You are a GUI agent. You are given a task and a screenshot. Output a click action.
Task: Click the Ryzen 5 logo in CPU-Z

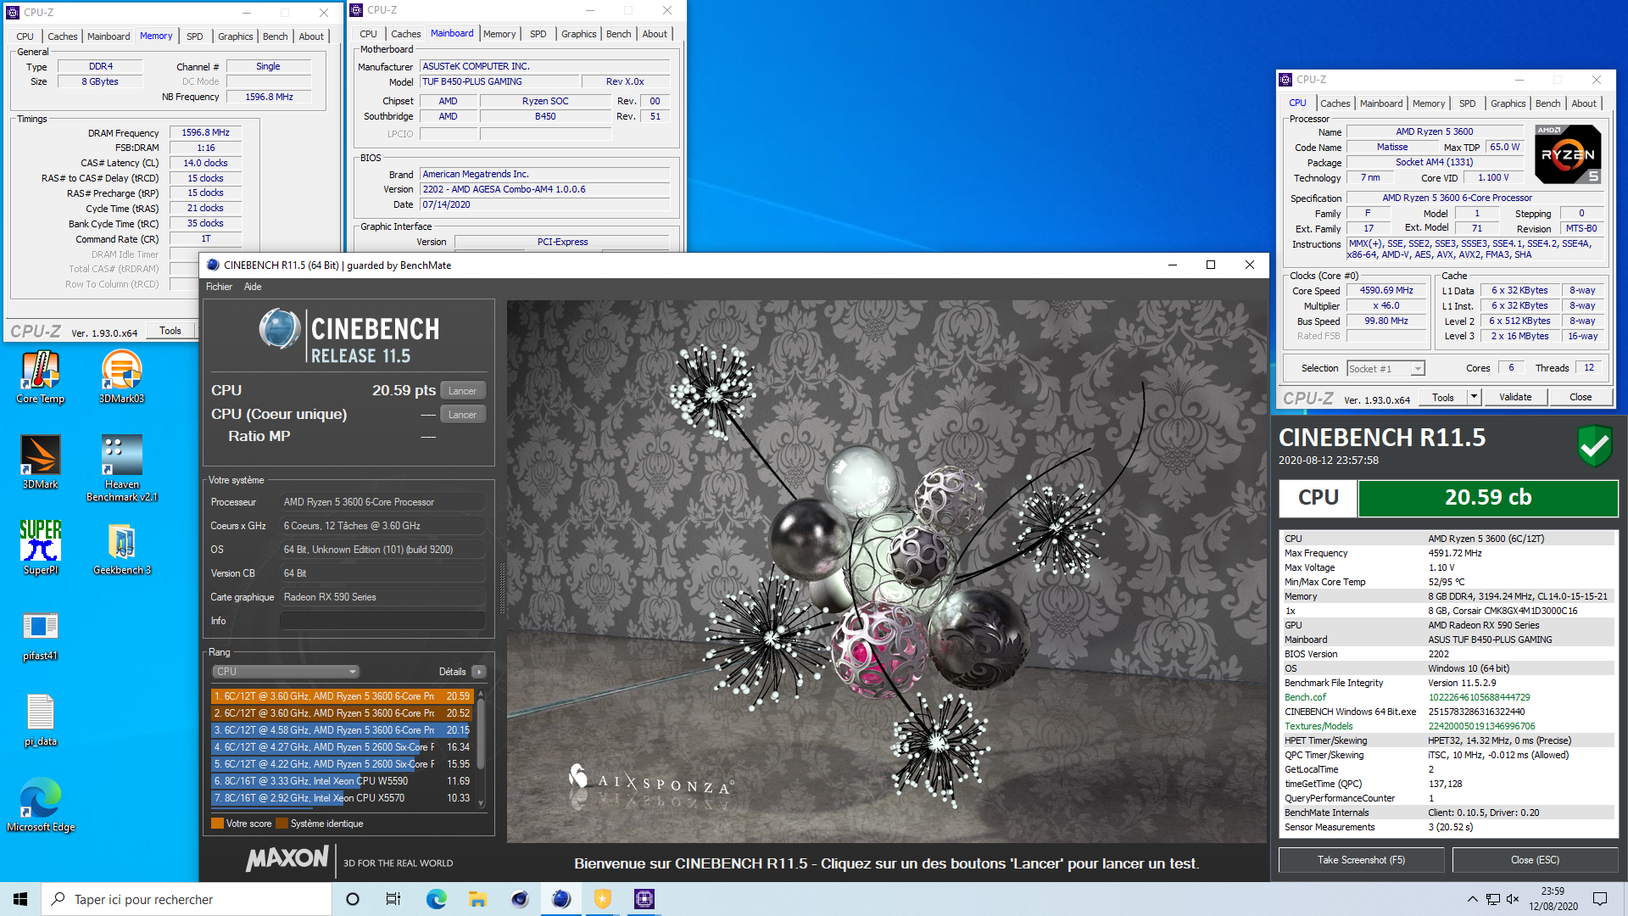point(1568,154)
